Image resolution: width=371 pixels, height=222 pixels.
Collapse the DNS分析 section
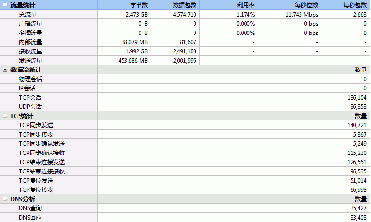coord(5,199)
